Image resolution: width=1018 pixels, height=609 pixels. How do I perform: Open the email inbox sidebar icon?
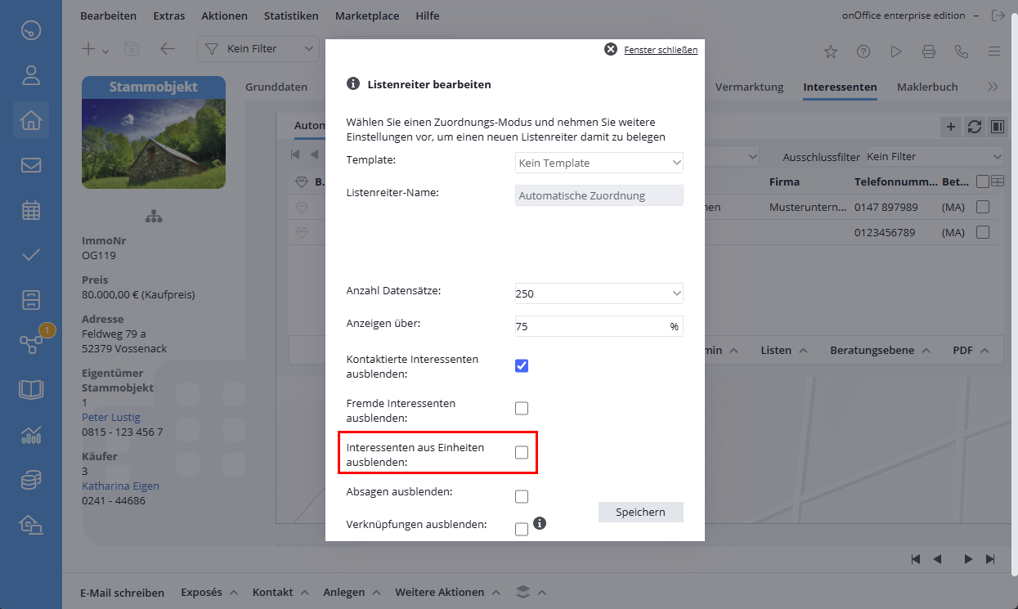coord(31,165)
